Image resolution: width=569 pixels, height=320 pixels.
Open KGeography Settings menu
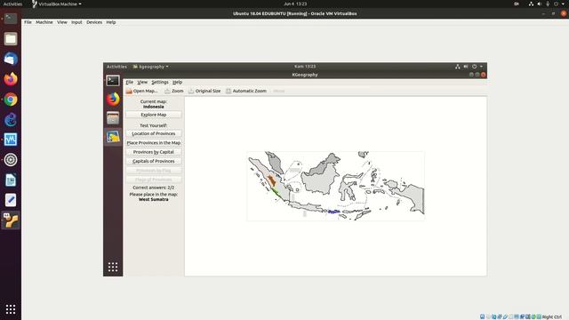click(160, 83)
